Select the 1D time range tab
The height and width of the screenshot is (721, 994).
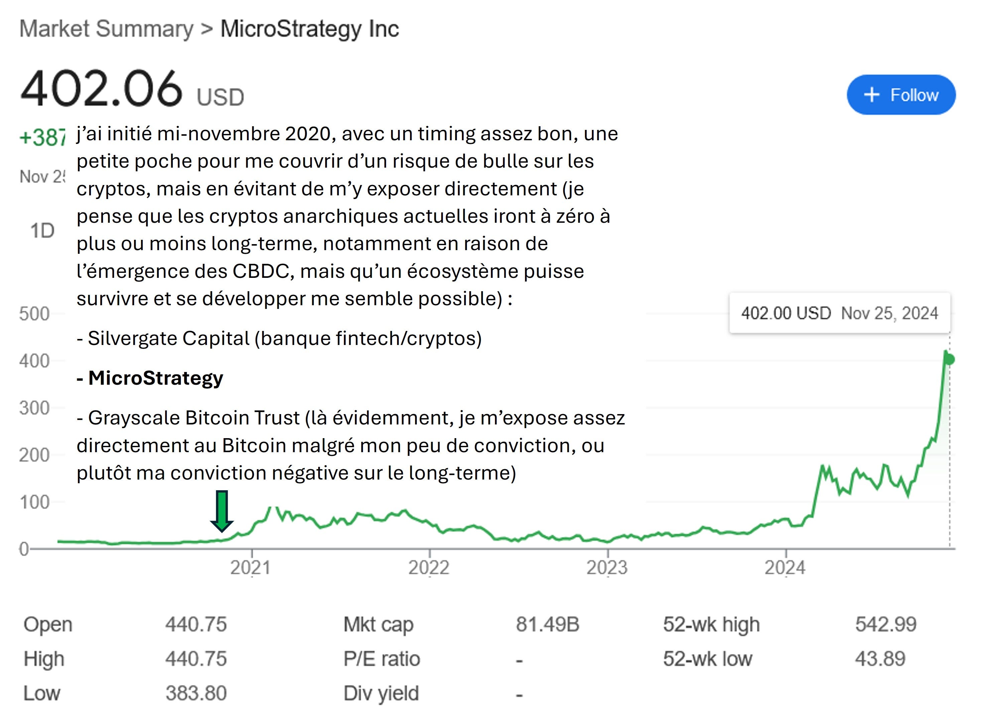42,228
